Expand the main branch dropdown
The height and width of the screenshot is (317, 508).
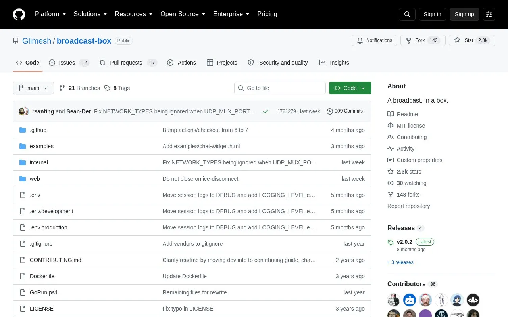pyautogui.click(x=33, y=88)
